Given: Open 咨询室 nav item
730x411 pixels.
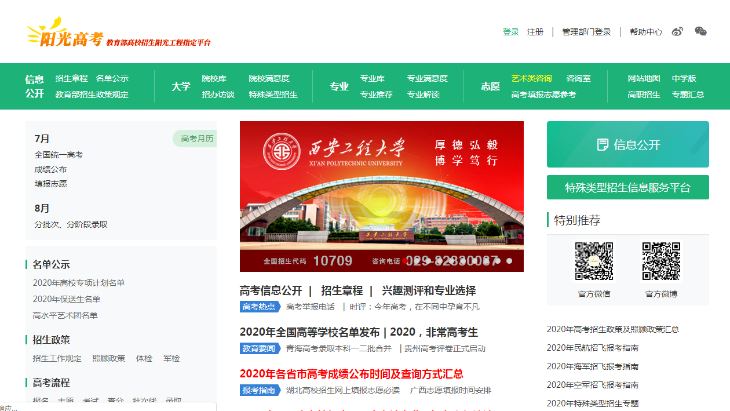Looking at the screenshot, I should point(579,78).
